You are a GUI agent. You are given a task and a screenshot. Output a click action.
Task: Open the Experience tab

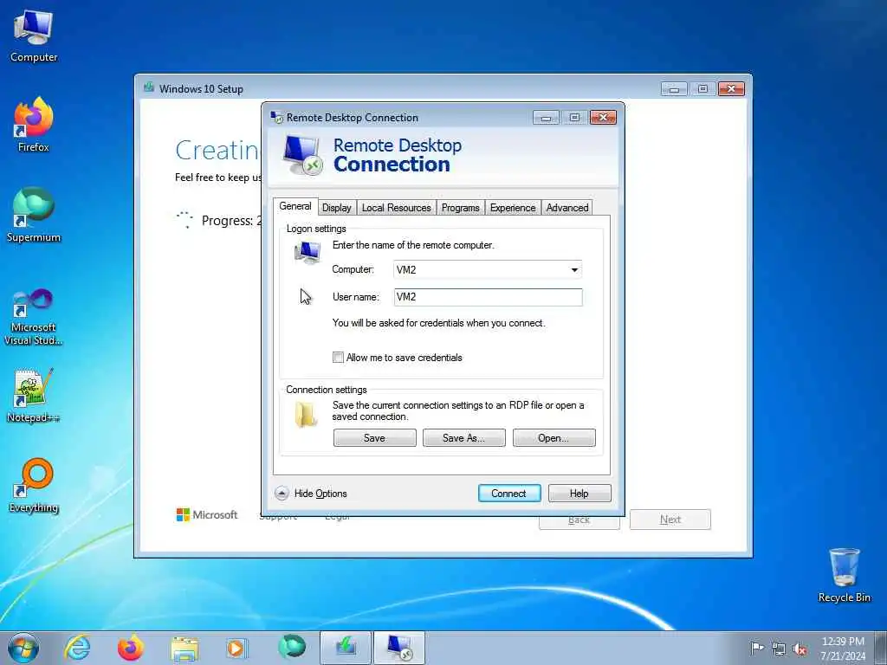tap(513, 208)
